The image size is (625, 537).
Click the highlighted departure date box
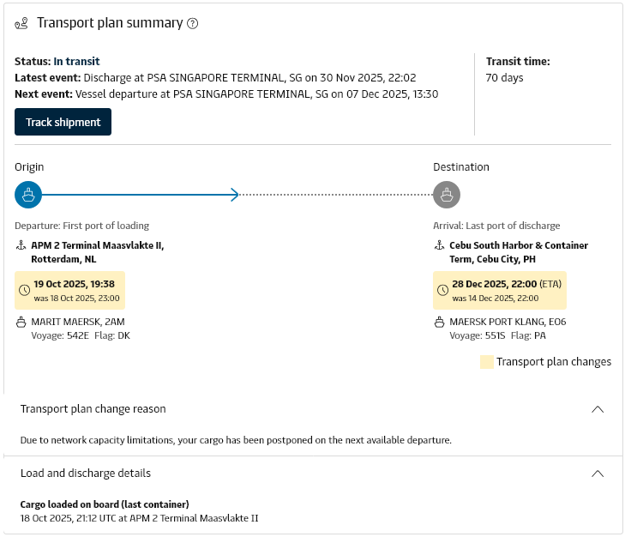(70, 291)
